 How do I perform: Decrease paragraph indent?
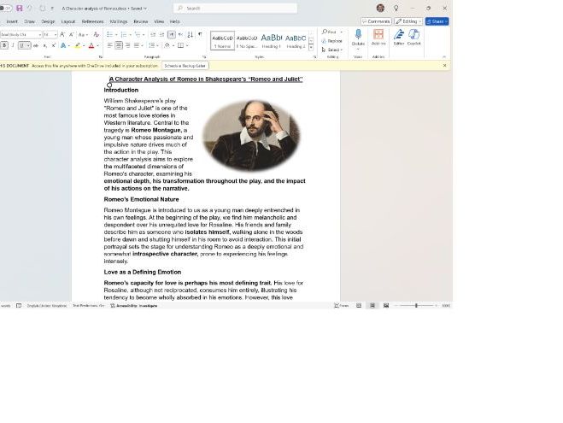pyautogui.click(x=153, y=34)
